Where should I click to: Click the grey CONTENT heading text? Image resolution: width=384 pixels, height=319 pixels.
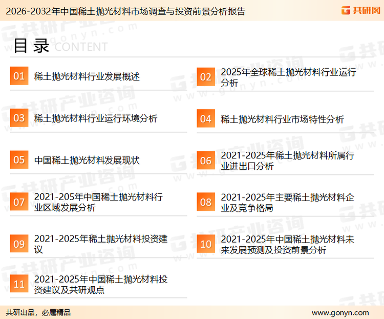(x=81, y=47)
